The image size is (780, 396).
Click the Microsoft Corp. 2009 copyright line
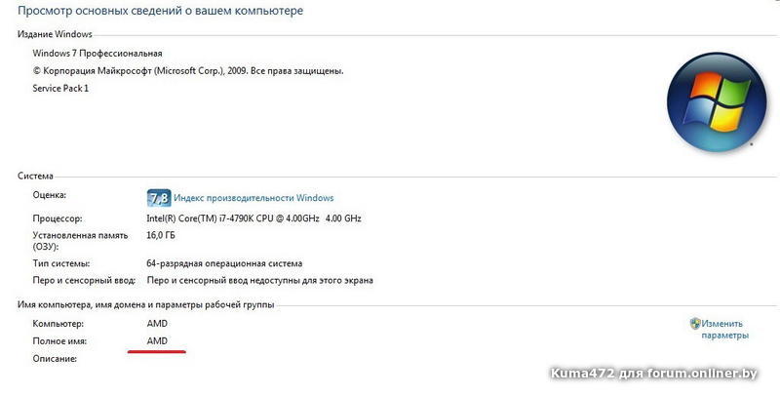pyautogui.click(x=188, y=71)
